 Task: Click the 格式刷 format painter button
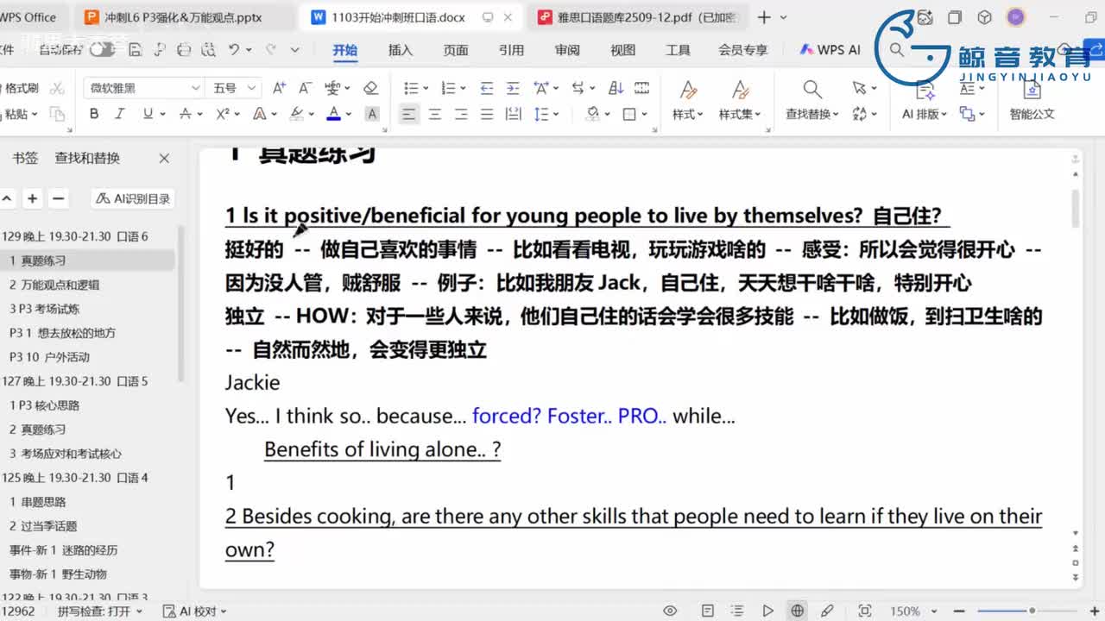tap(21, 88)
